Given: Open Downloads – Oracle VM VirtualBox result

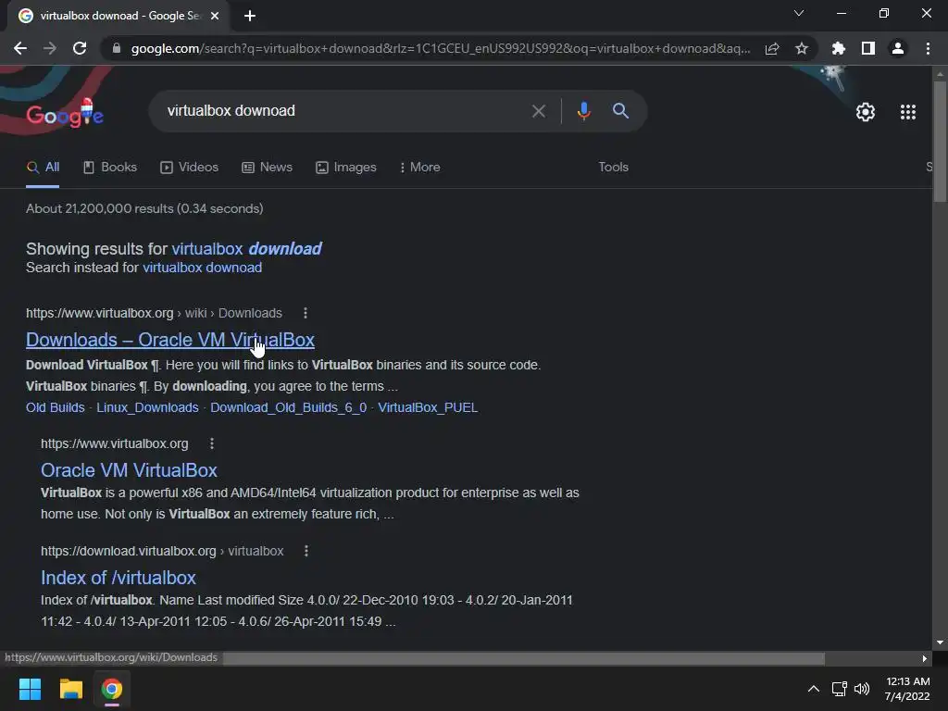Looking at the screenshot, I should [x=170, y=340].
